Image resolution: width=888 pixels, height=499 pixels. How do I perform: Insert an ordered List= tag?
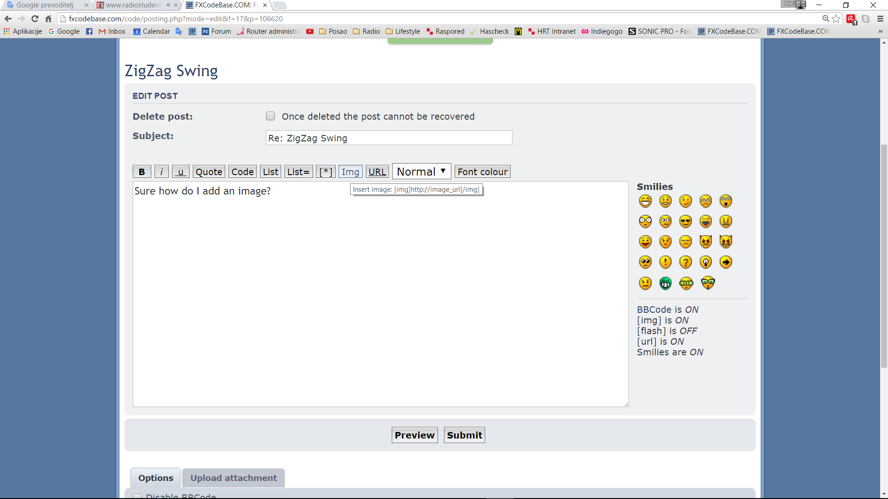[x=298, y=172]
